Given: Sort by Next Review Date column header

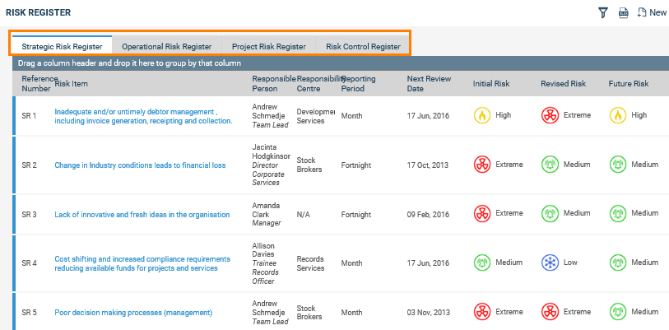Looking at the screenshot, I should pyautogui.click(x=425, y=83).
